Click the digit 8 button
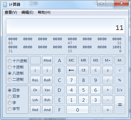The height and width of the screenshot is (120, 131). (84, 80)
